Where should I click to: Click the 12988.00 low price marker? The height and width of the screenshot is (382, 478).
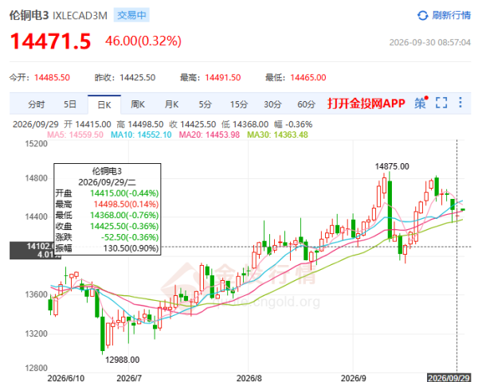tap(122, 360)
